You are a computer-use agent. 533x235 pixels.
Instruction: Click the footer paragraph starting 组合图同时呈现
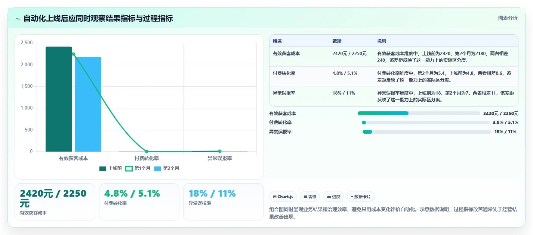(393, 213)
